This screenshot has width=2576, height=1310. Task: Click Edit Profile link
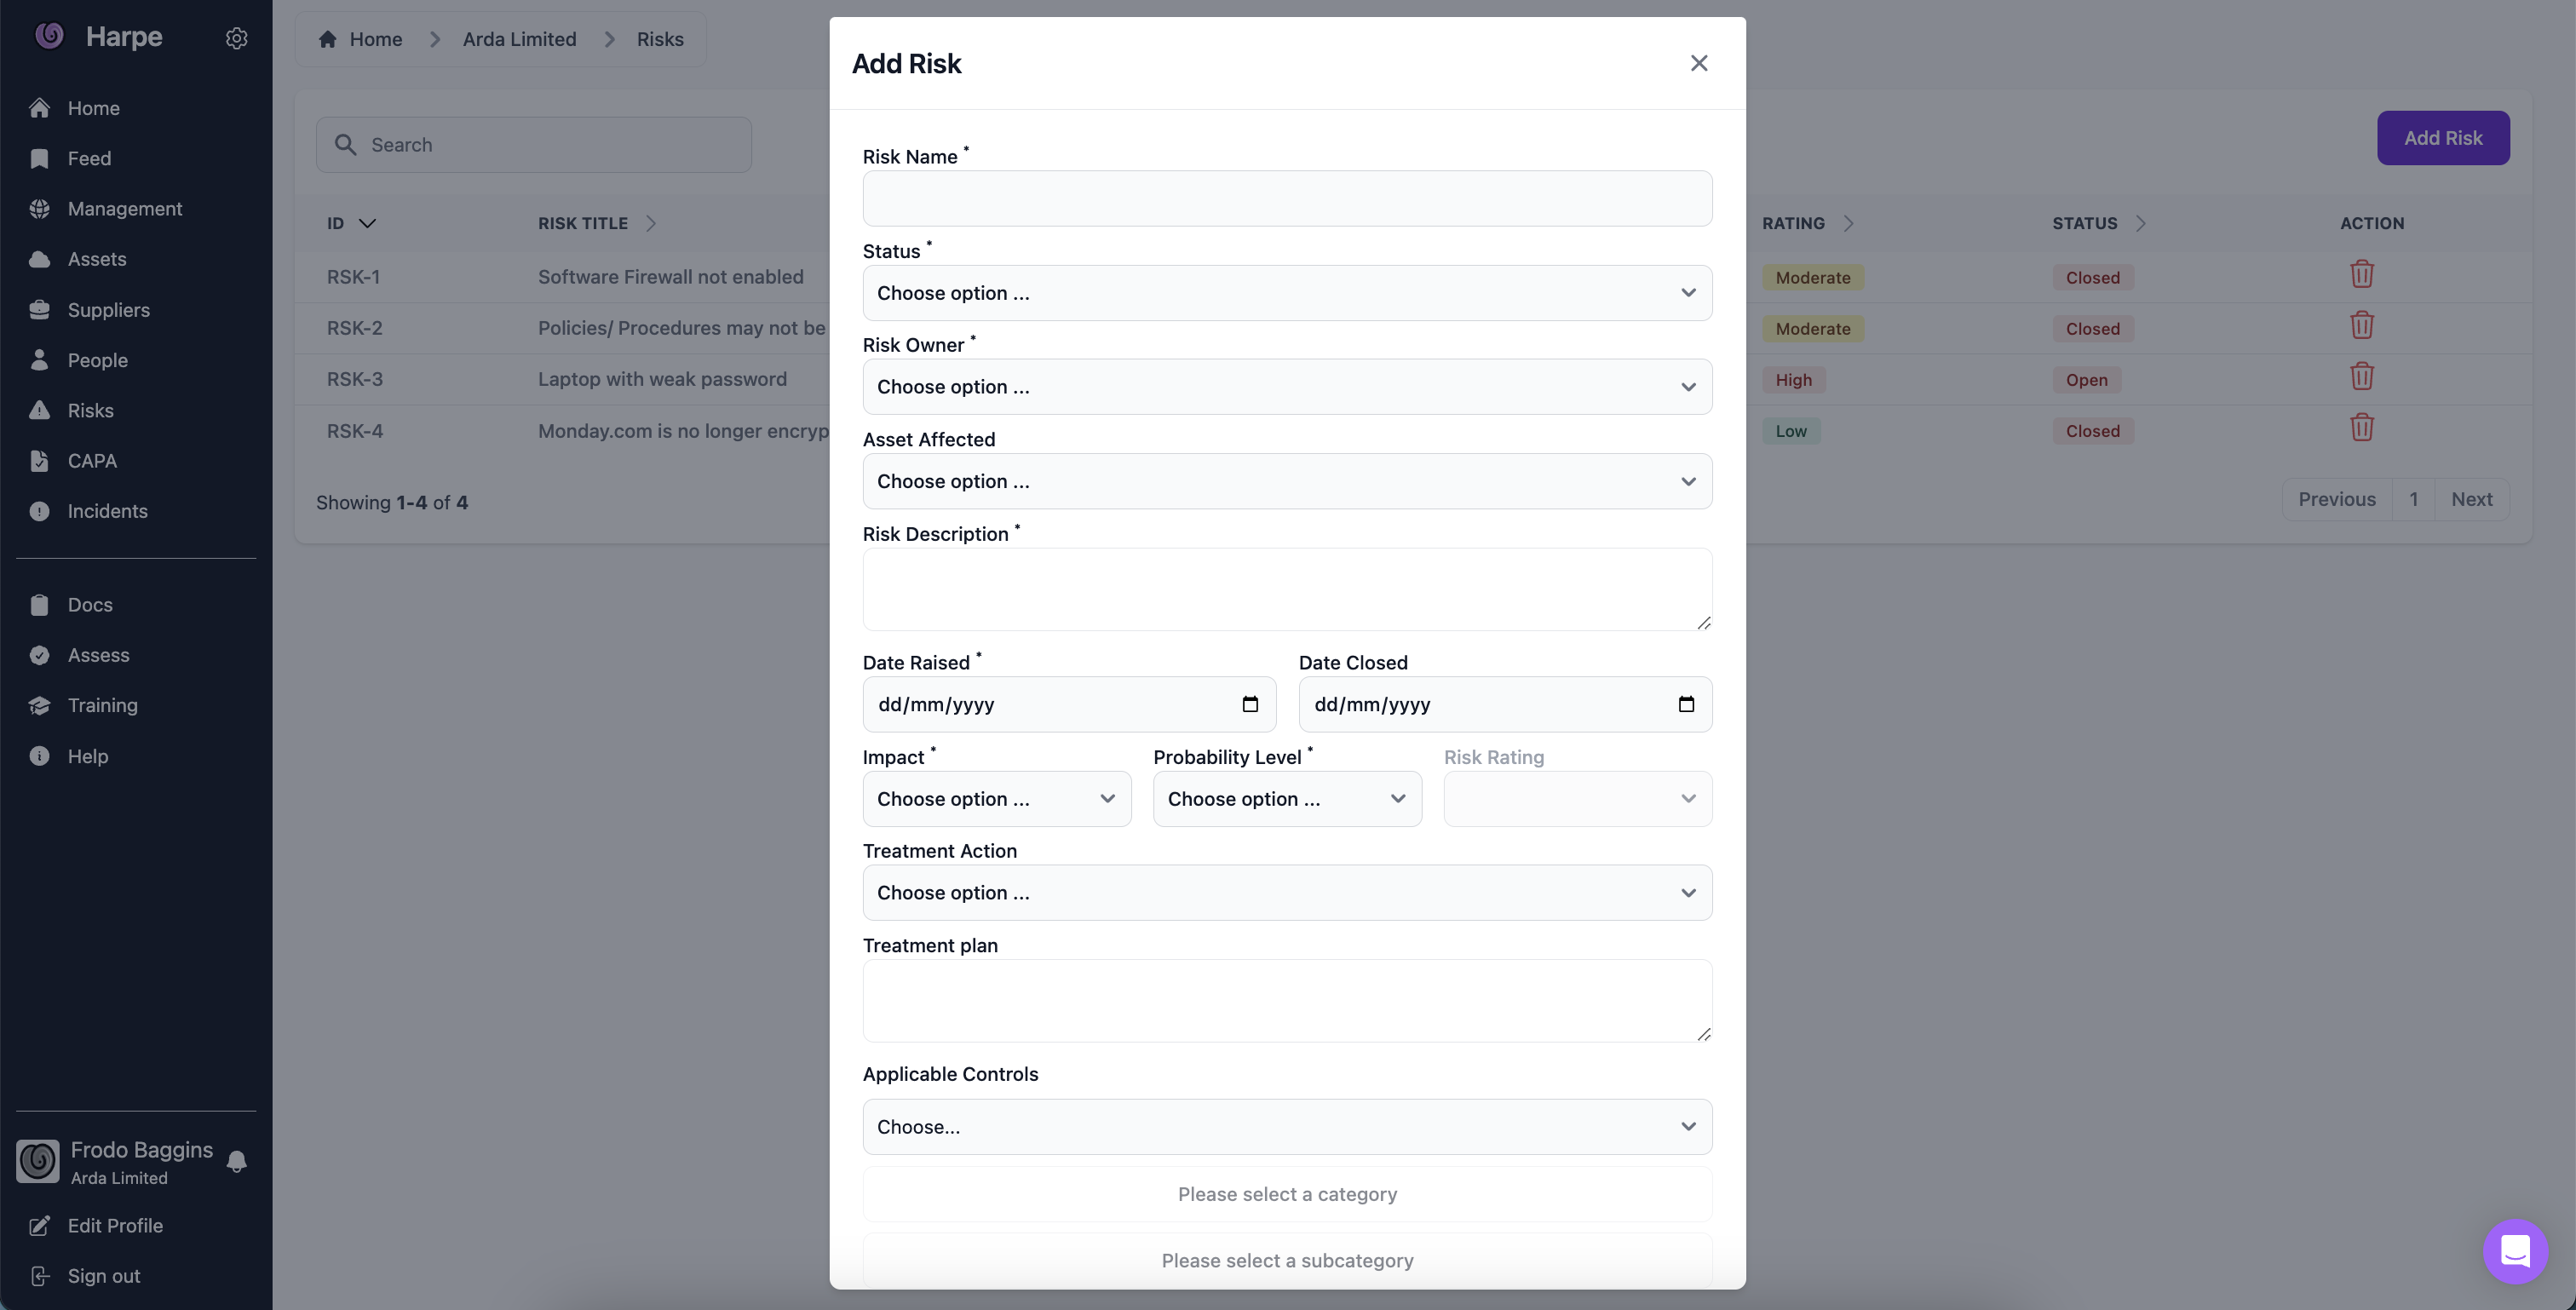coord(114,1226)
